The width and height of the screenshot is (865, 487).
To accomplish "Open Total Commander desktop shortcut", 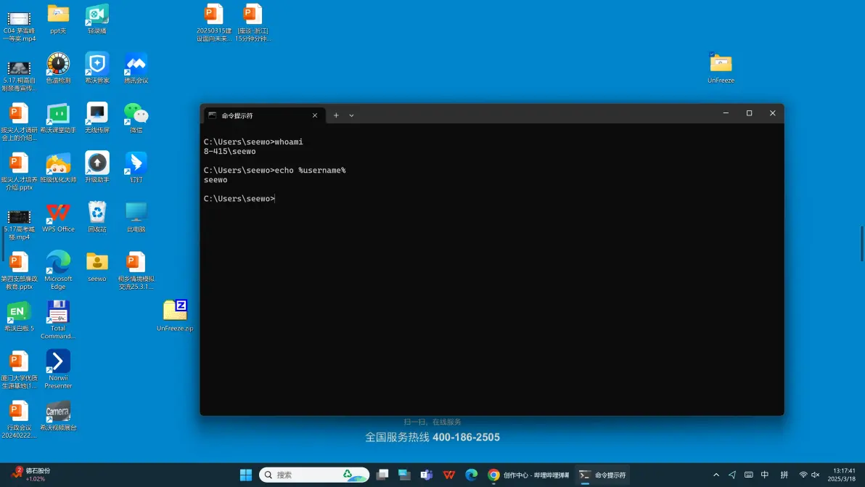I will 58,312.
